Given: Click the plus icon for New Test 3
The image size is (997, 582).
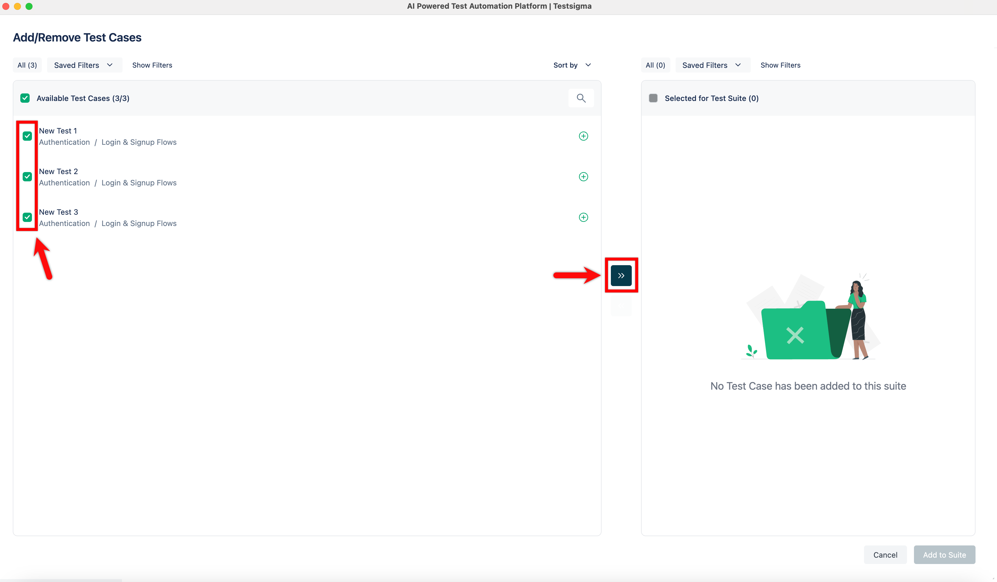Looking at the screenshot, I should click(583, 218).
